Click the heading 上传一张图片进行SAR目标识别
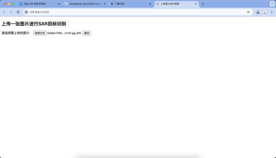The height and width of the screenshot is (158, 276). (x=34, y=24)
